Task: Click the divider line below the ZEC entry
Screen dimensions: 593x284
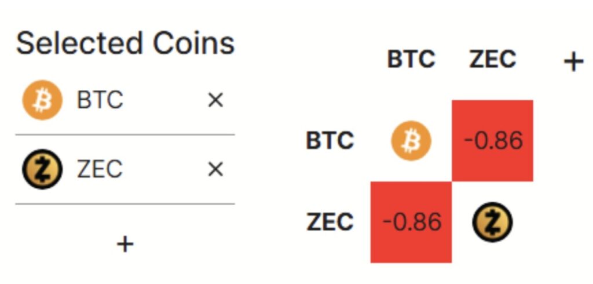Action: pyautogui.click(x=125, y=204)
